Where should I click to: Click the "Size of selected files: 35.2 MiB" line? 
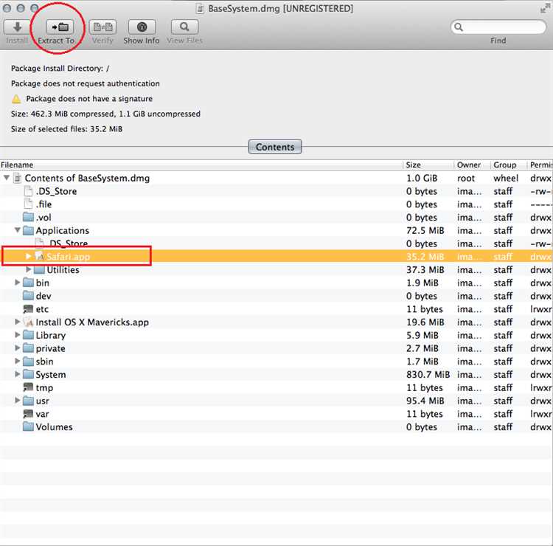66,129
